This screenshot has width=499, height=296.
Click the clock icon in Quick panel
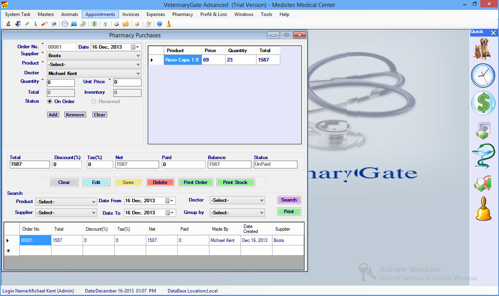483,75
